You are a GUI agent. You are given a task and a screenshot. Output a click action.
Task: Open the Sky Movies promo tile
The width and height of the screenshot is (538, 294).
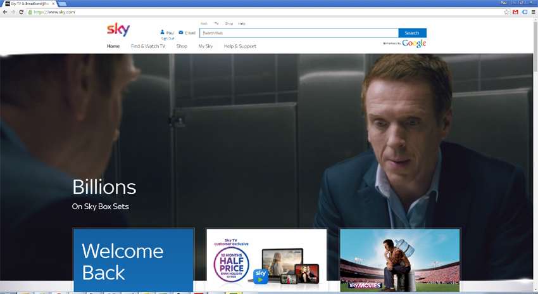399,260
